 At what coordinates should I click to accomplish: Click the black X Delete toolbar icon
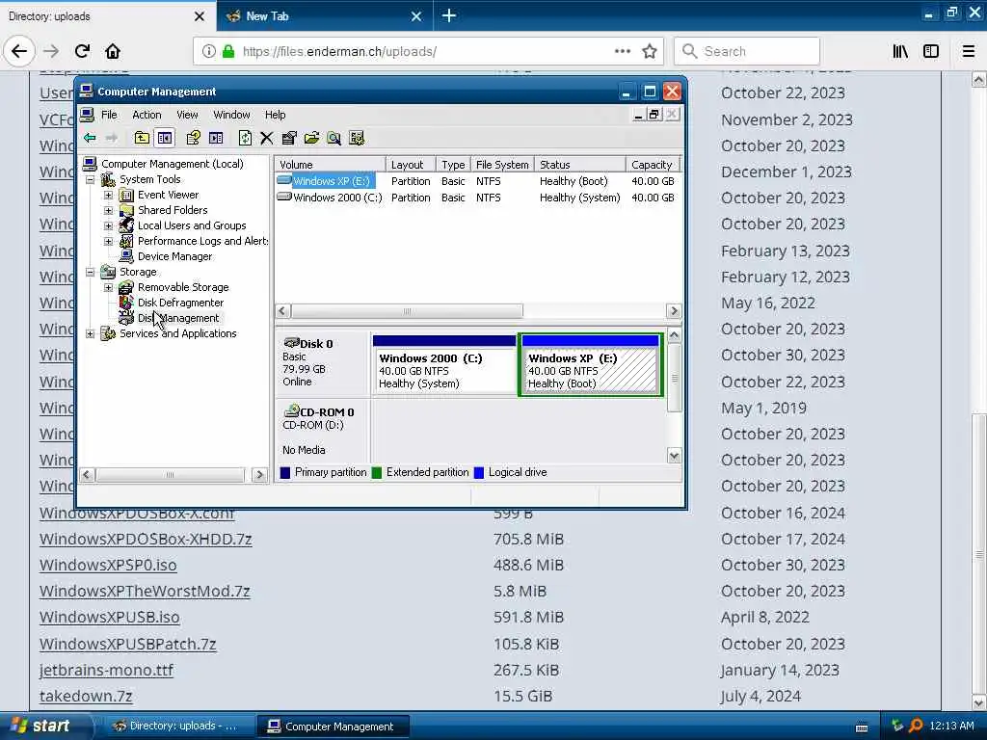coord(267,138)
